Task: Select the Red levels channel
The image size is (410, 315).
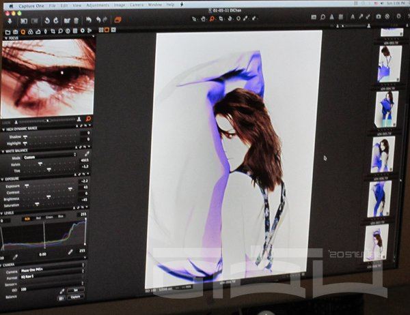Action: pyautogui.click(x=38, y=218)
